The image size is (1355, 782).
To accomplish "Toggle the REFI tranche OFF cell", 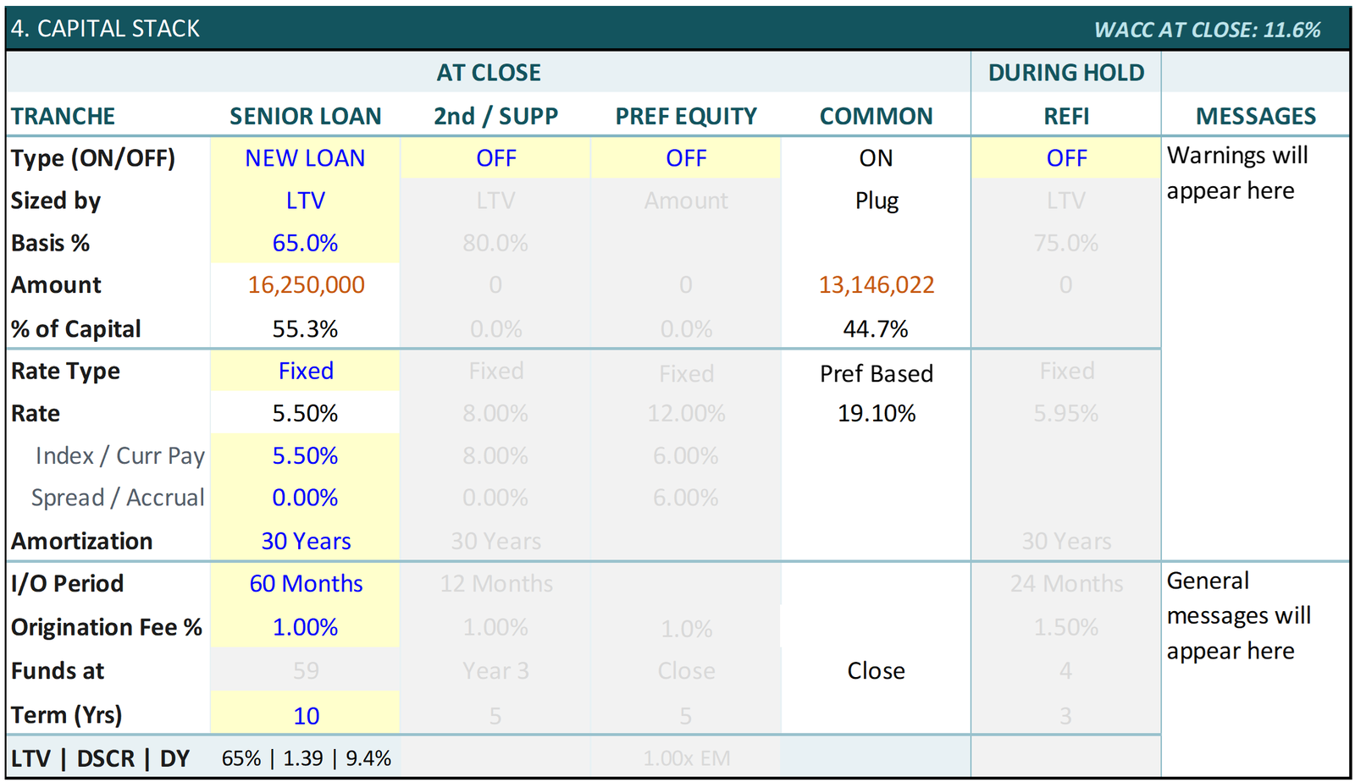I will pos(1066,158).
